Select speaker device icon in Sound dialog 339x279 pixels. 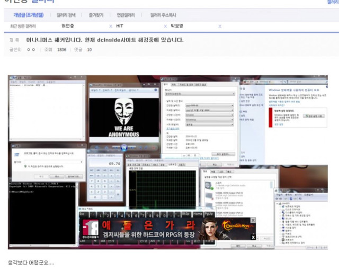(208, 186)
